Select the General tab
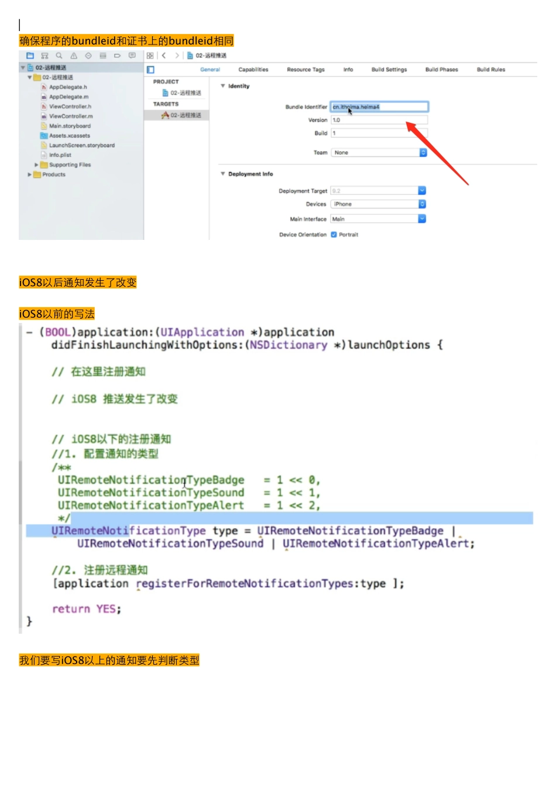 (x=210, y=69)
